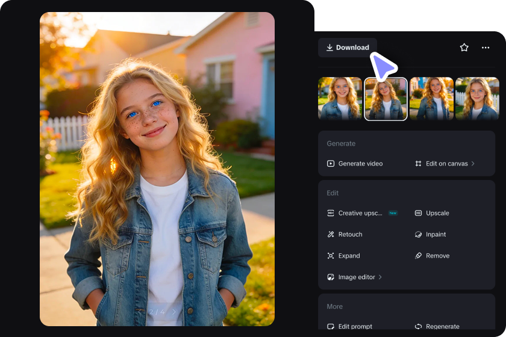Go to previous image with left arrow

pyautogui.click(x=140, y=312)
